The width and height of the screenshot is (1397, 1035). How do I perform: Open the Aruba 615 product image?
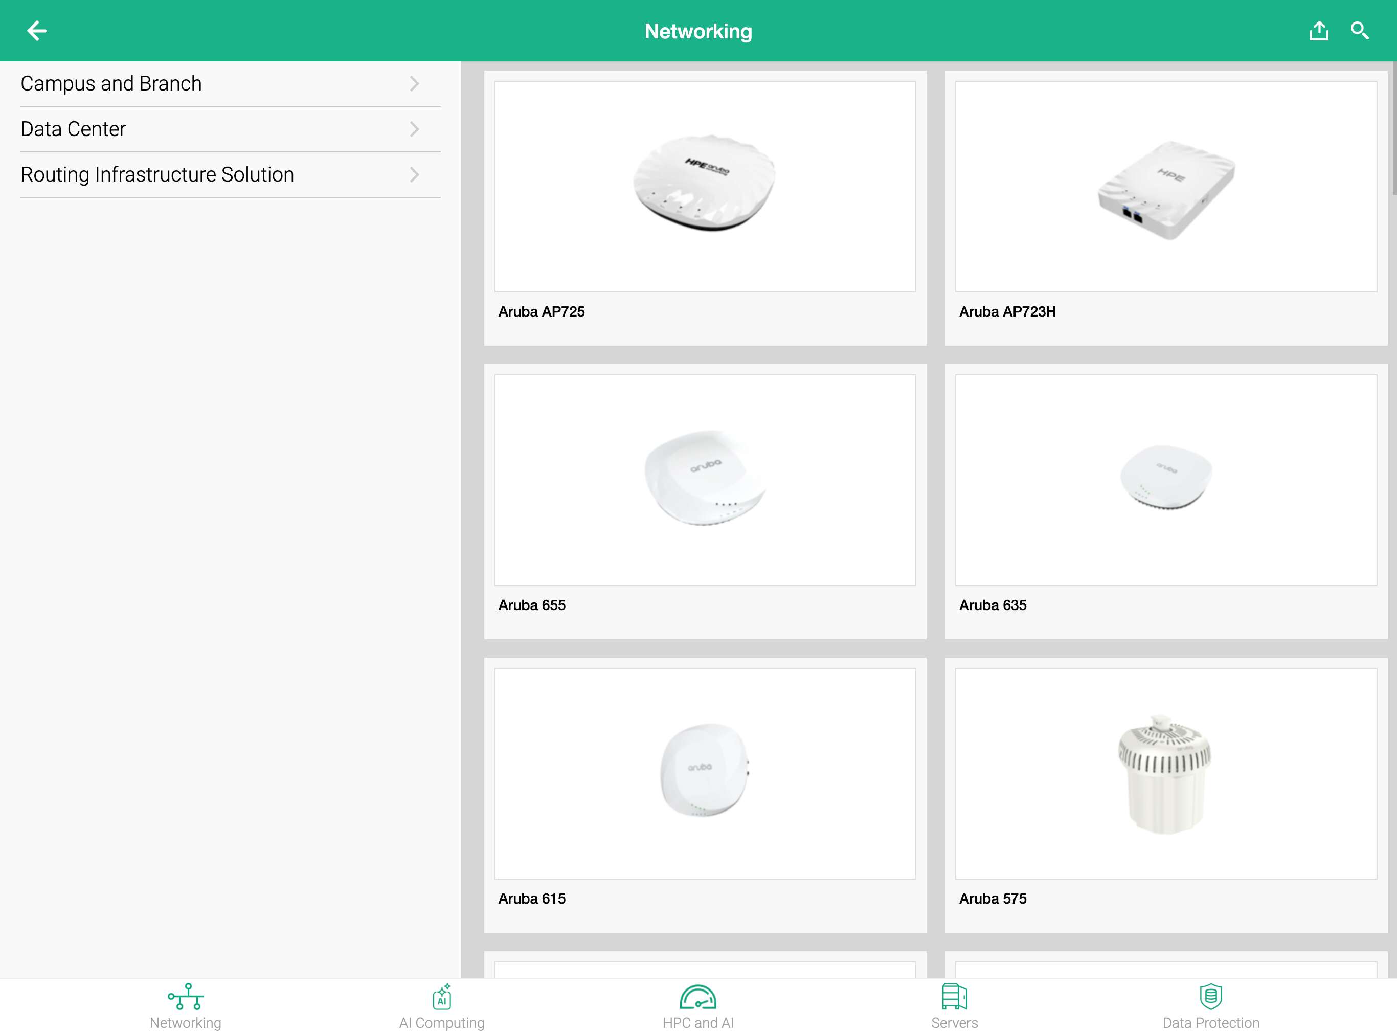(705, 773)
